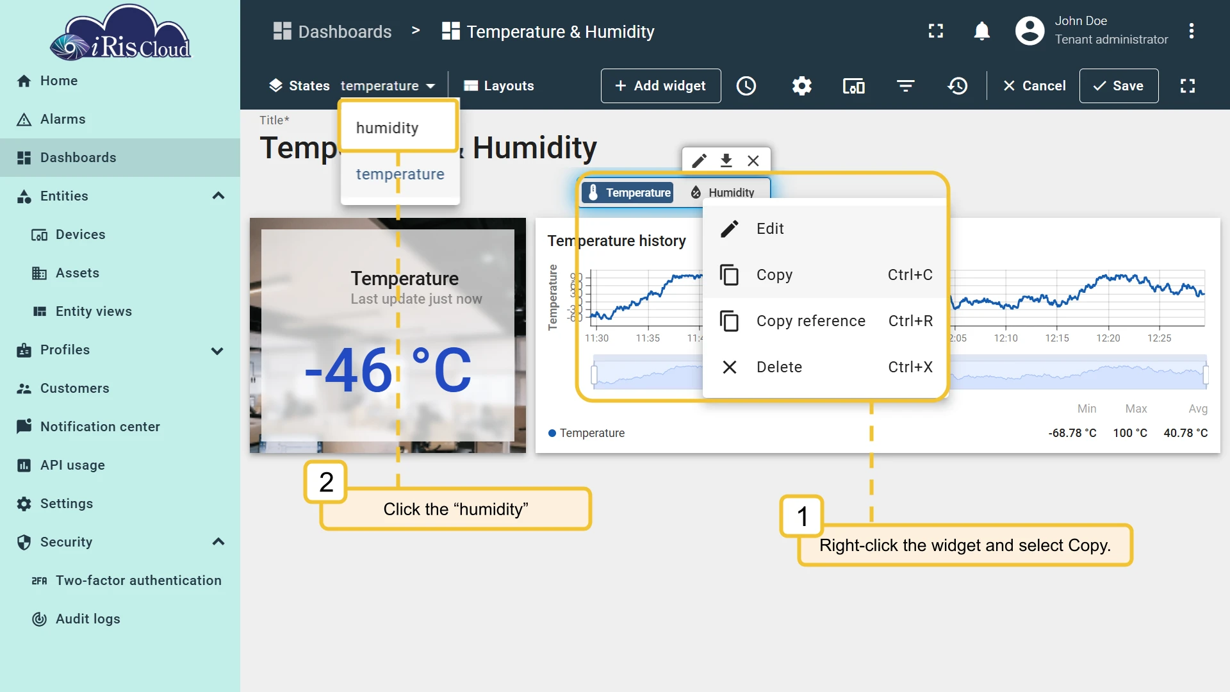Open the John Doe account avatar
Viewport: 1230px width, 692px height.
click(x=1029, y=31)
